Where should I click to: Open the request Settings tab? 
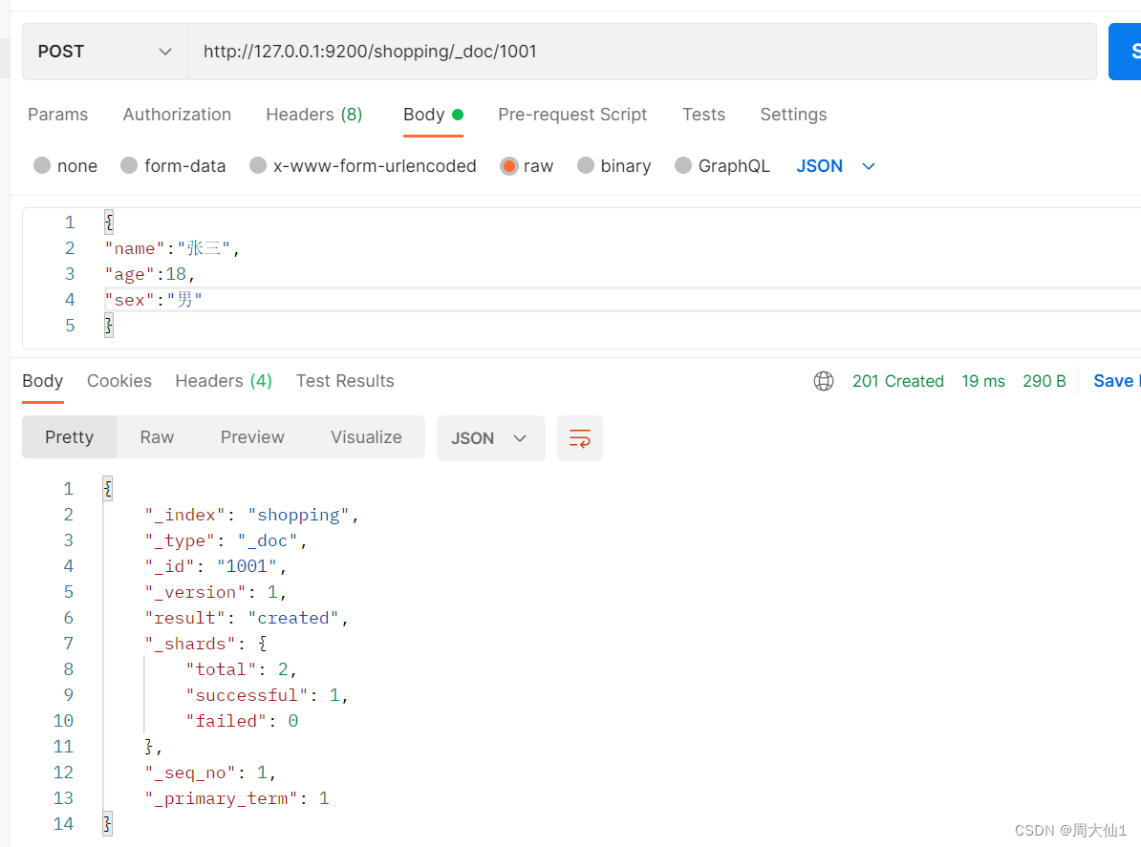[x=793, y=115]
